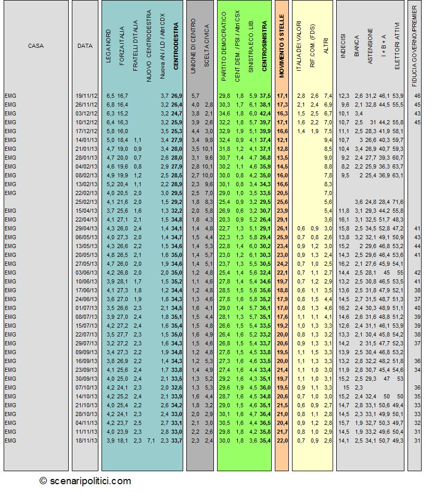The image size is (432, 492).
Task: Select the date cell 09/09/13
Action: pyautogui.click(x=86, y=352)
